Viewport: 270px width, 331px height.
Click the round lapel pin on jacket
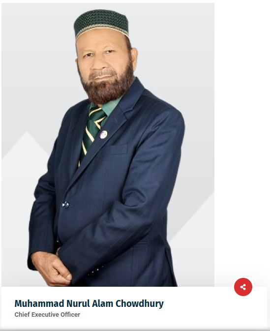tap(103, 134)
